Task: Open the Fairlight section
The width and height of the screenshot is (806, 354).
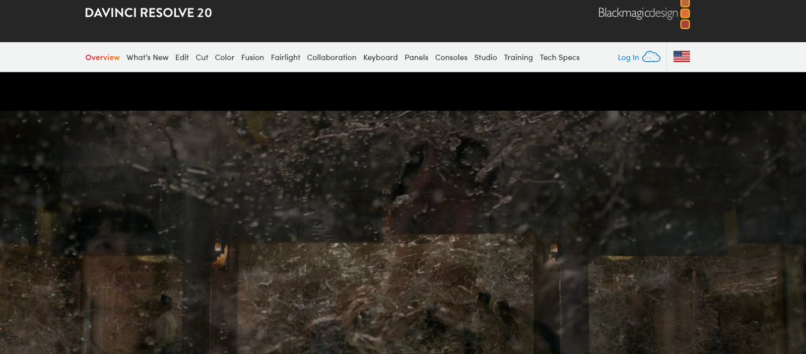Action: pyautogui.click(x=285, y=57)
